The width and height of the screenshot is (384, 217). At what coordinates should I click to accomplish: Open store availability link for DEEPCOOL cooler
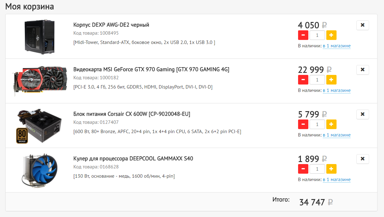[337, 180]
